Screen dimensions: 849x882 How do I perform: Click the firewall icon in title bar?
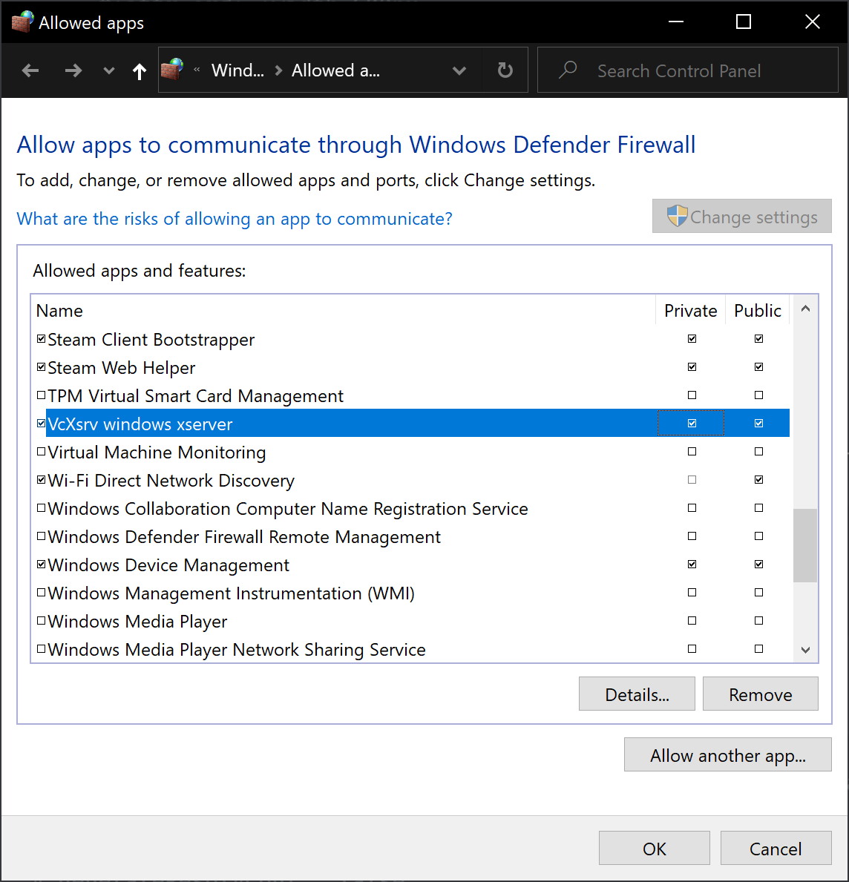[22, 22]
